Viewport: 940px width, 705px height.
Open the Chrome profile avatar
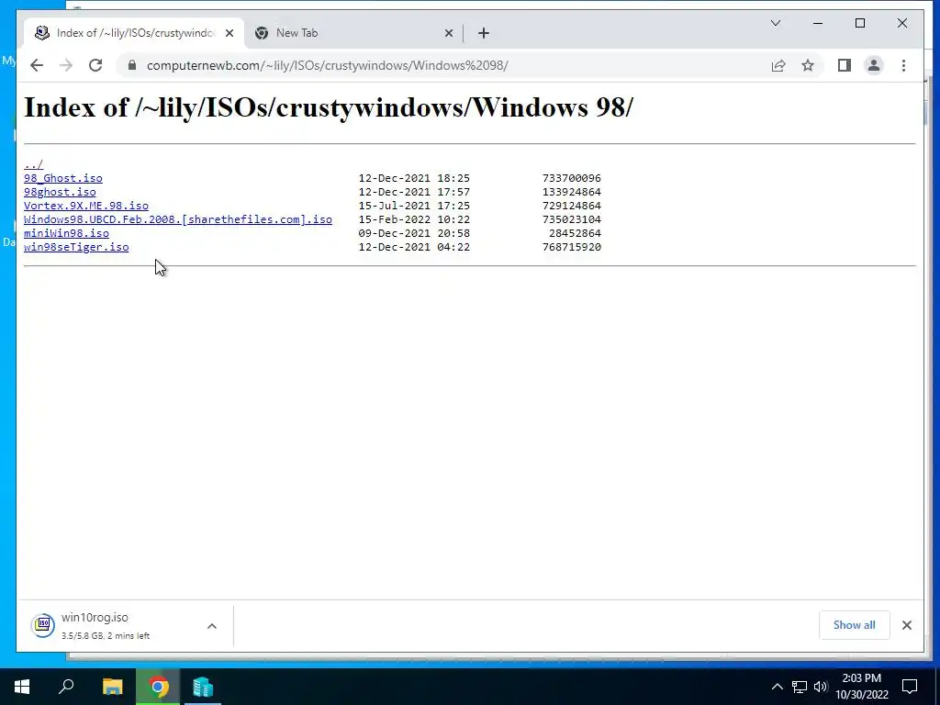(x=874, y=65)
